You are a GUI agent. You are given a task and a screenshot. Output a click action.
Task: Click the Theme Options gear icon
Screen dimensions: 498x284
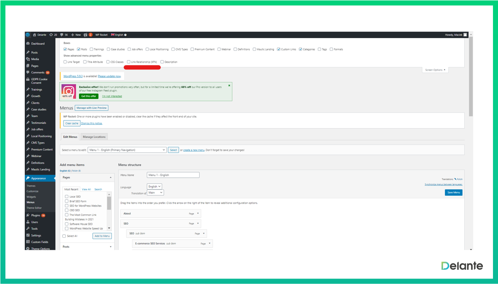click(28, 249)
